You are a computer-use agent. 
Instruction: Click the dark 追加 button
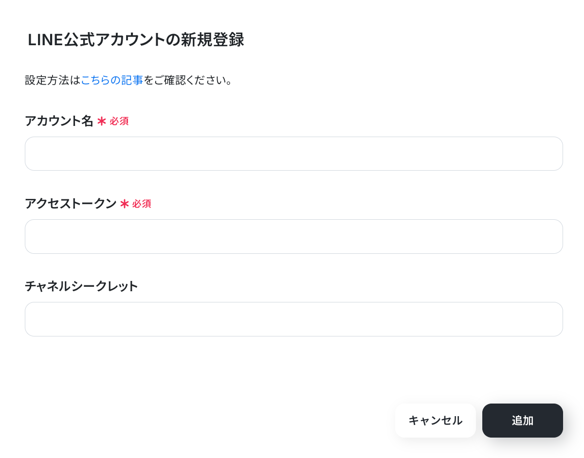(523, 421)
